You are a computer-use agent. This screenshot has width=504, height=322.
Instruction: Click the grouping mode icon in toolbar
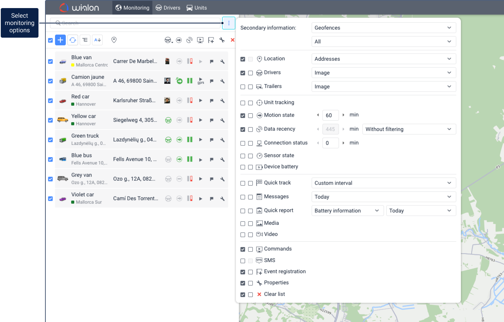point(85,40)
